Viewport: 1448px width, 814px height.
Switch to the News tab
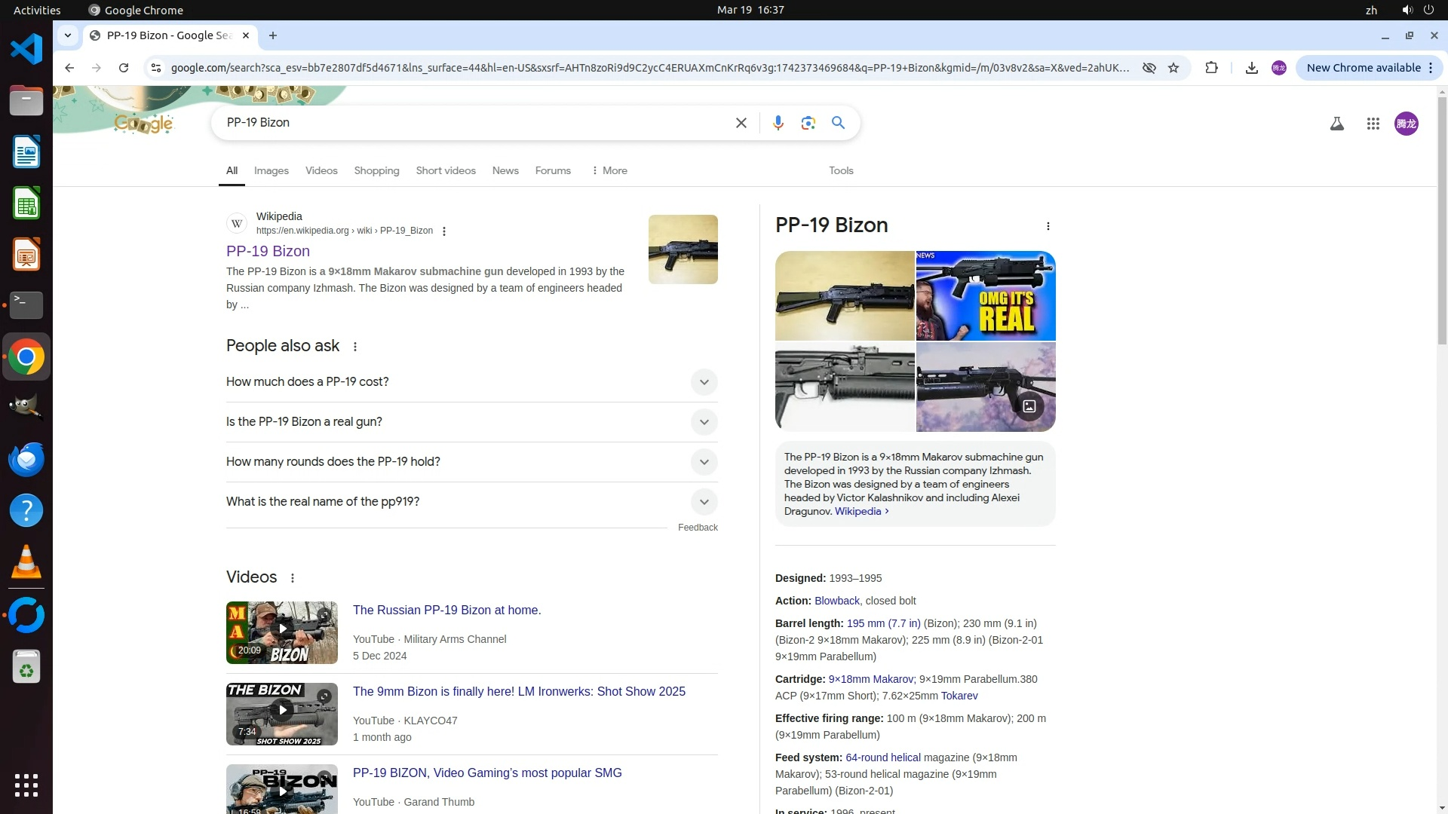pyautogui.click(x=505, y=171)
